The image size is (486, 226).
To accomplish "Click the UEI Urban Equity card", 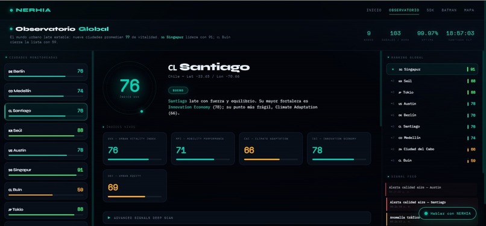I will pyautogui.click(x=135, y=186).
